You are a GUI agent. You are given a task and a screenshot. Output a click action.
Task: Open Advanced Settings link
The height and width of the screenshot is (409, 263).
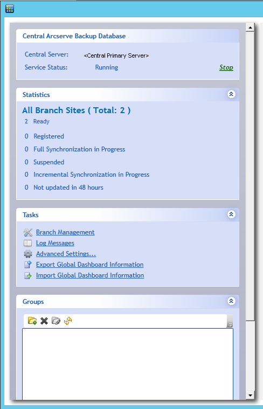pos(66,254)
